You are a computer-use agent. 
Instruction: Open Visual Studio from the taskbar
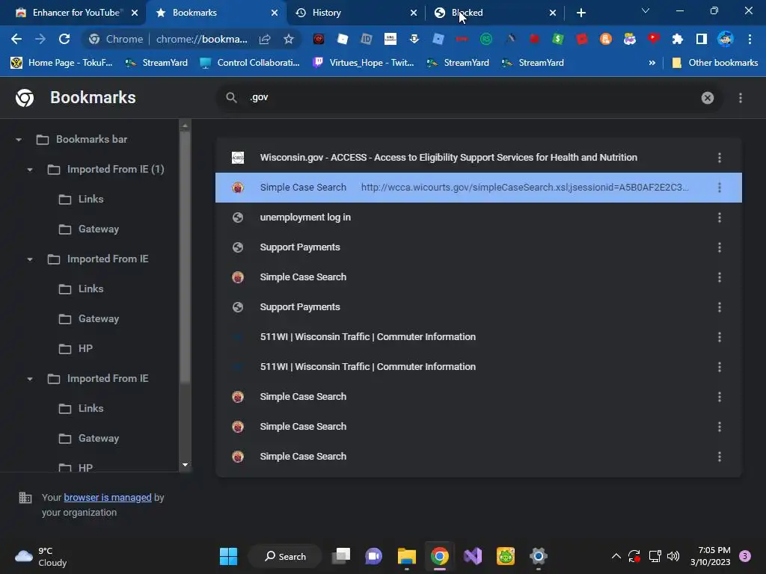(473, 556)
